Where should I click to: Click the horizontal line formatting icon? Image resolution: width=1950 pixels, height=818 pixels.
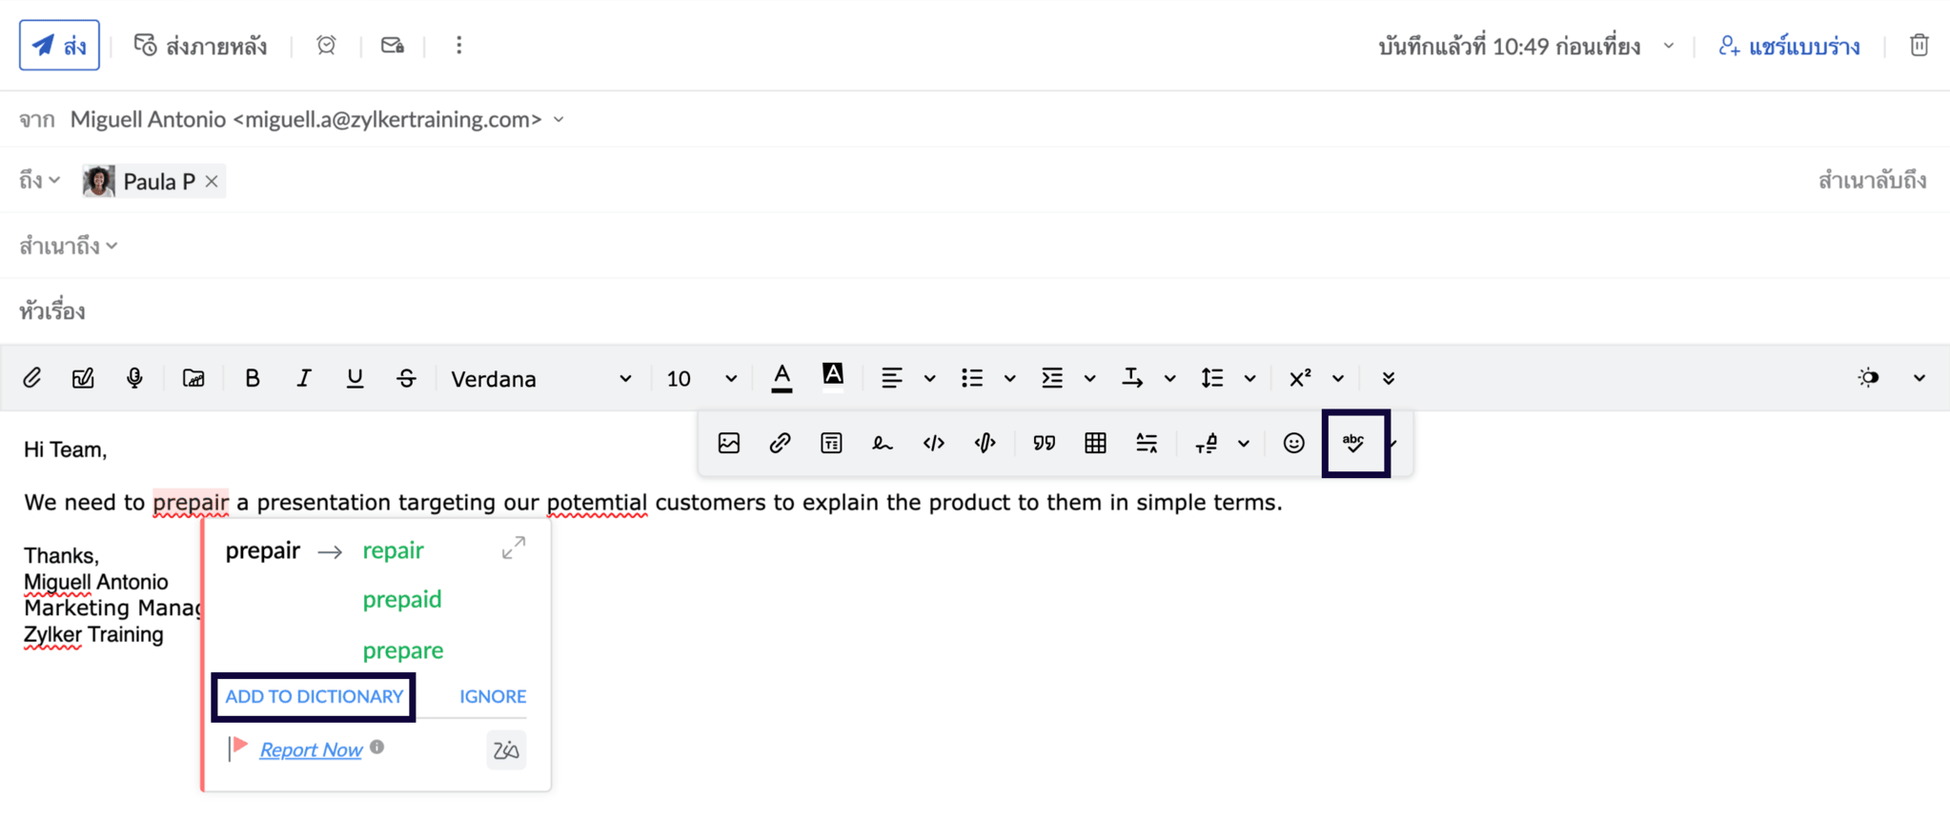click(x=1147, y=443)
